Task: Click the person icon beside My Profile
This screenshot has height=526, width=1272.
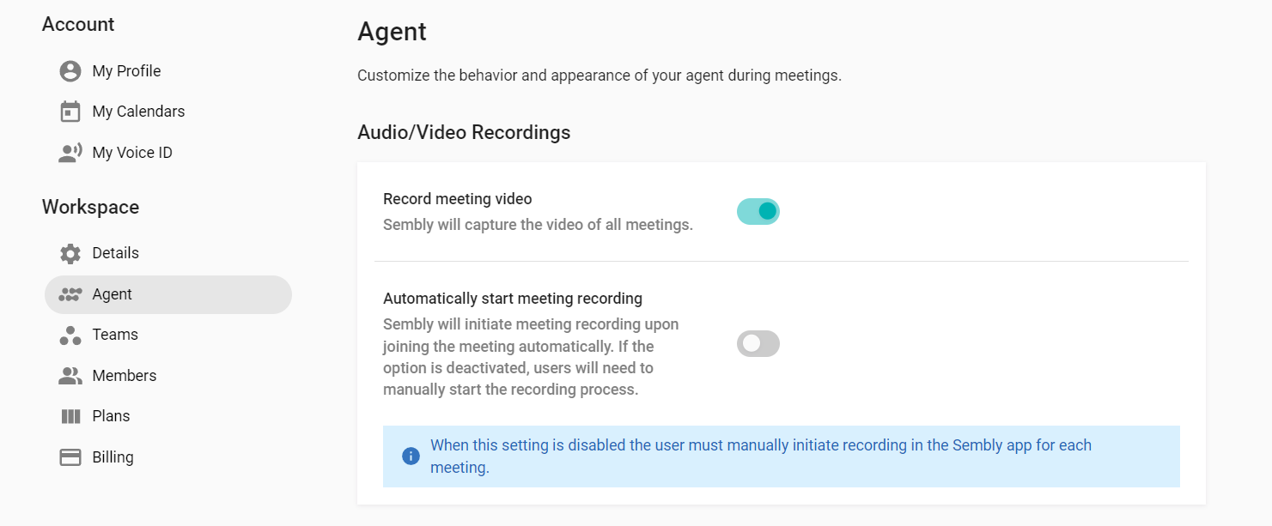Action: coord(70,71)
